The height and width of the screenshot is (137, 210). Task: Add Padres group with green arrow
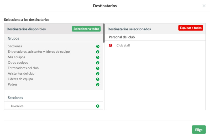(98, 85)
